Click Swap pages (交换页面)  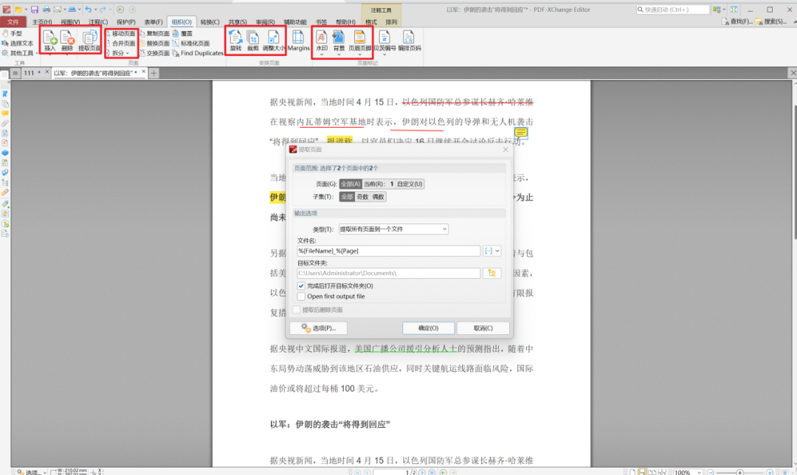tap(154, 53)
